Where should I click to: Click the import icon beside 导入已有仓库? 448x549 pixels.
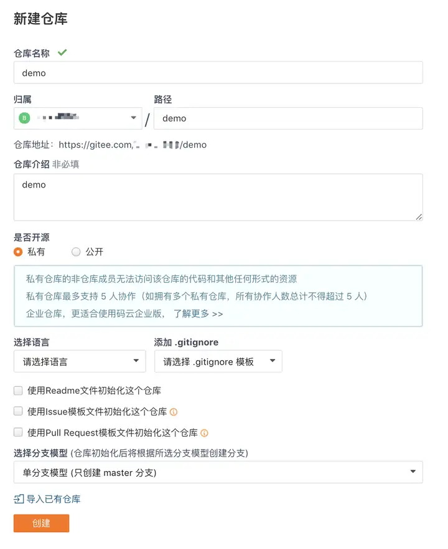point(19,499)
